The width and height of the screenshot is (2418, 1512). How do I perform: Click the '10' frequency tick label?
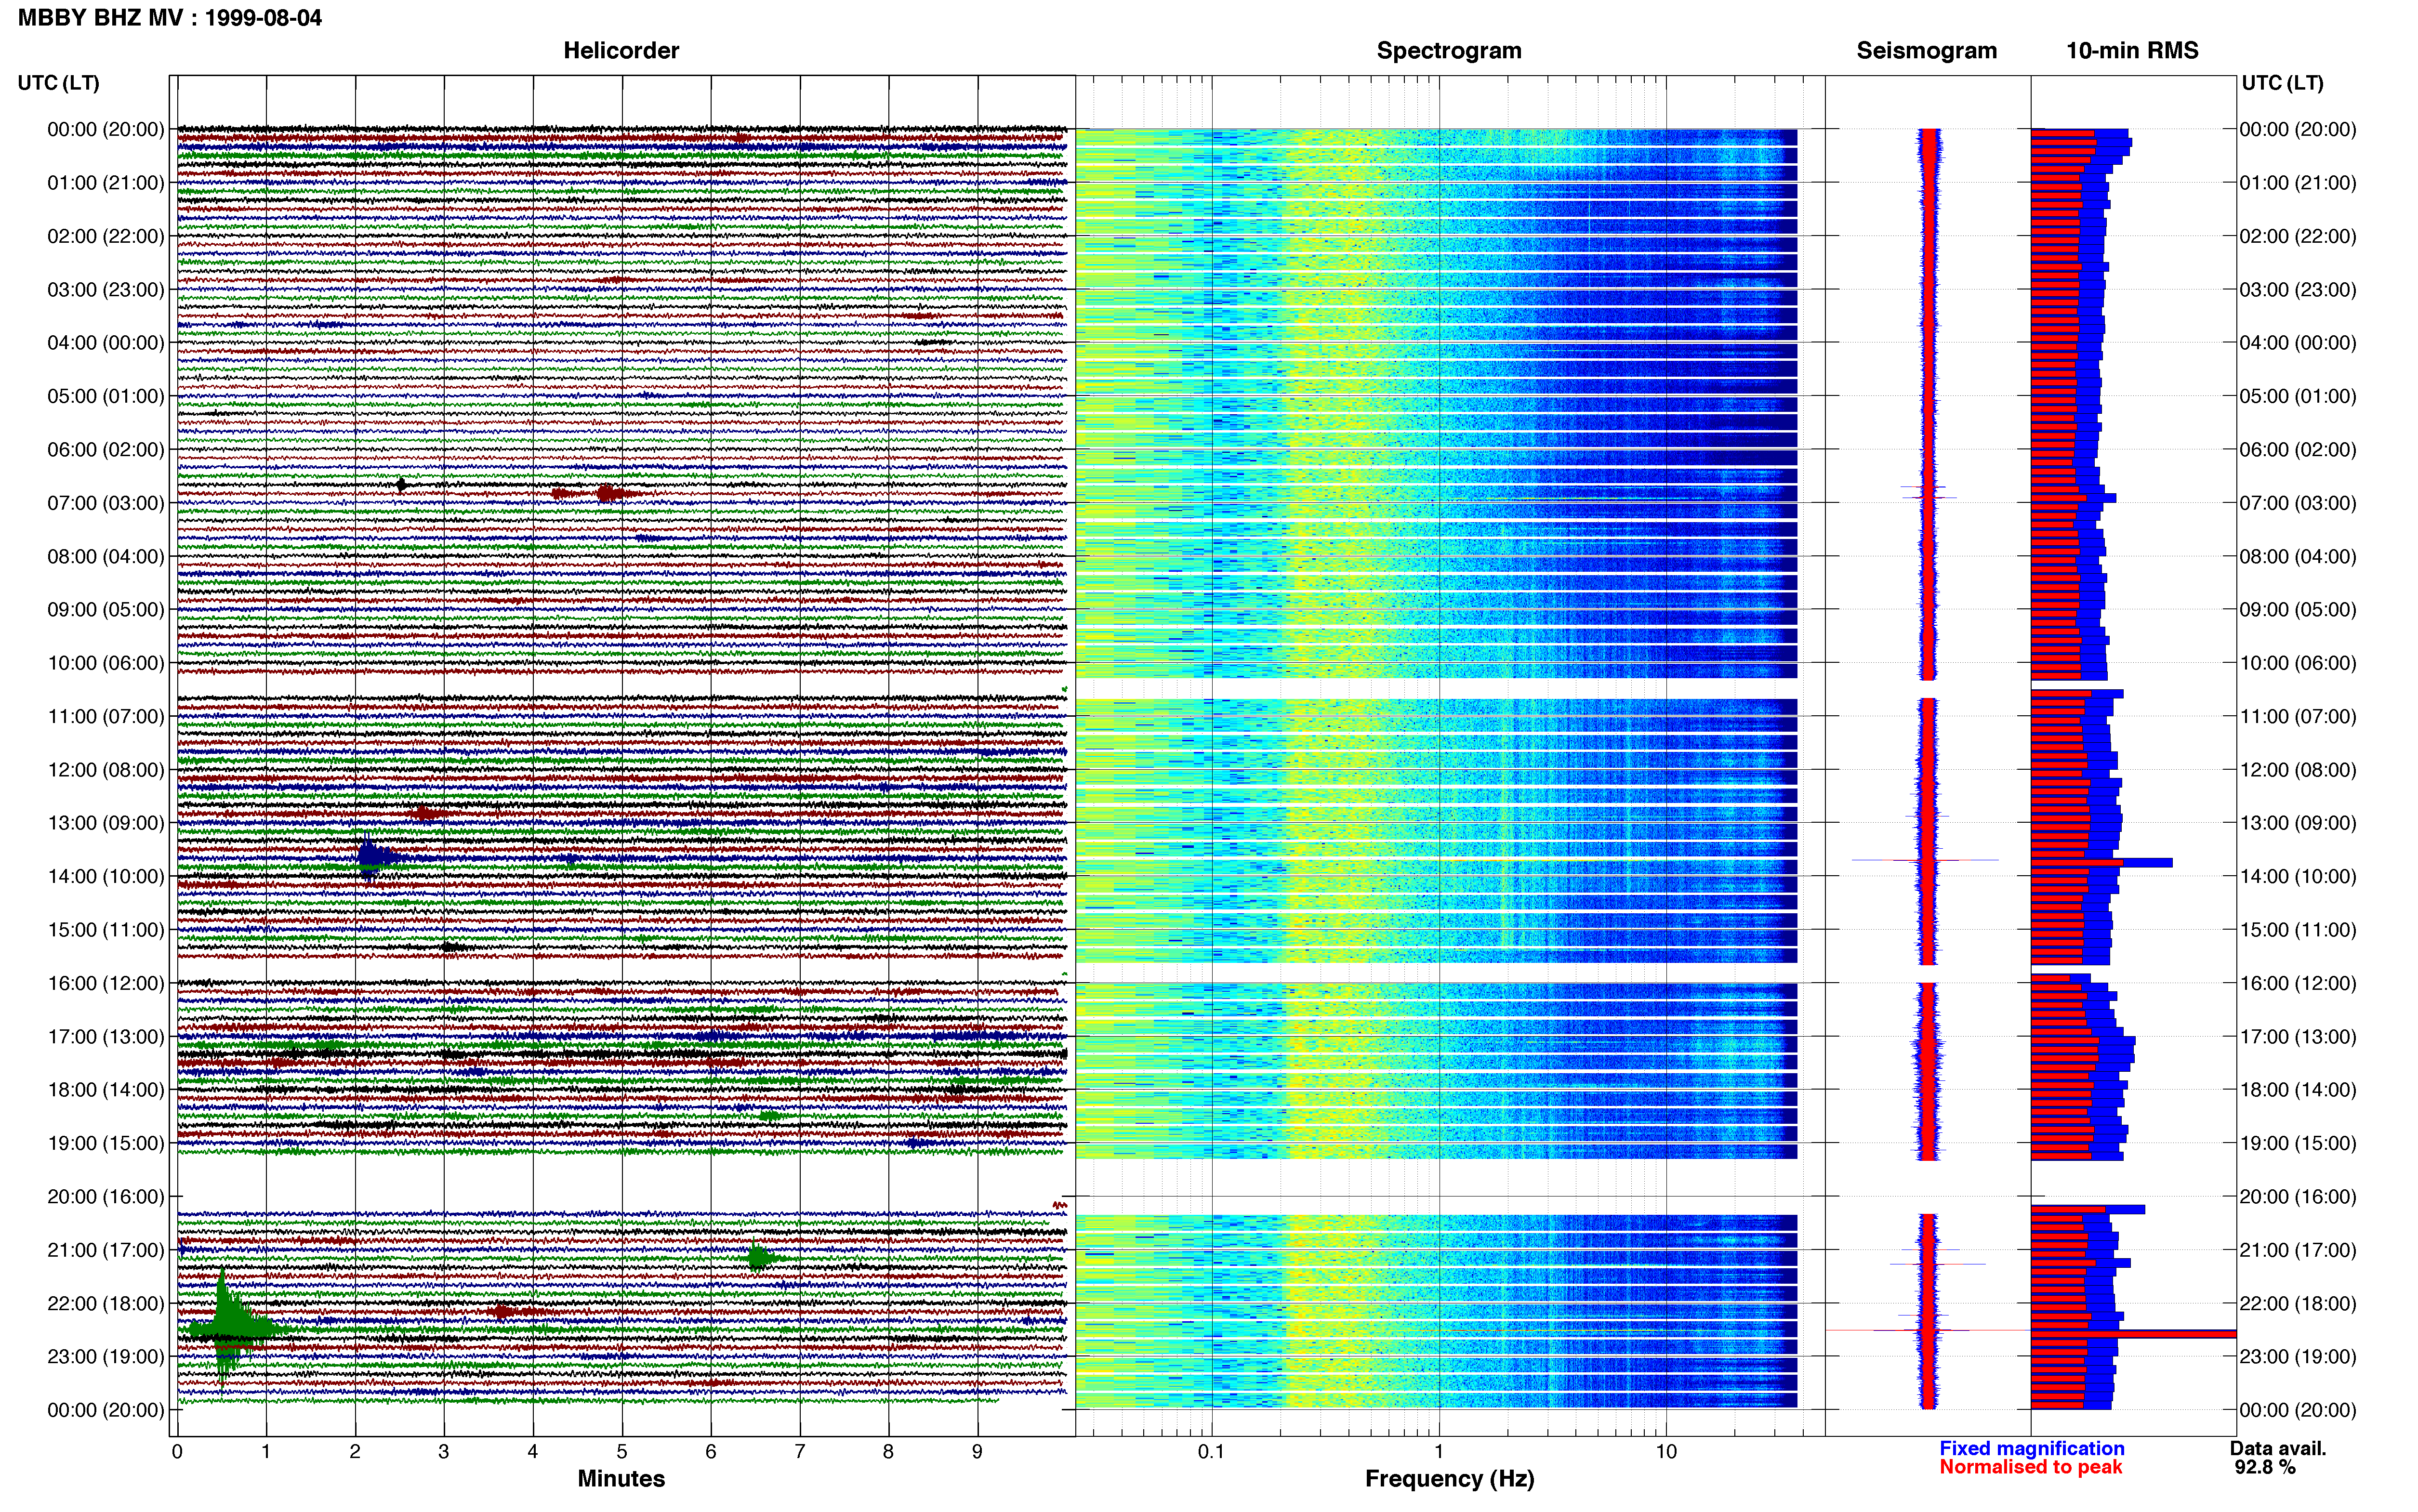(1665, 1451)
